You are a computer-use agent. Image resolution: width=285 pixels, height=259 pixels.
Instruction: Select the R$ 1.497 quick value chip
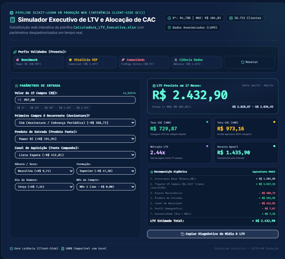[65, 108]
